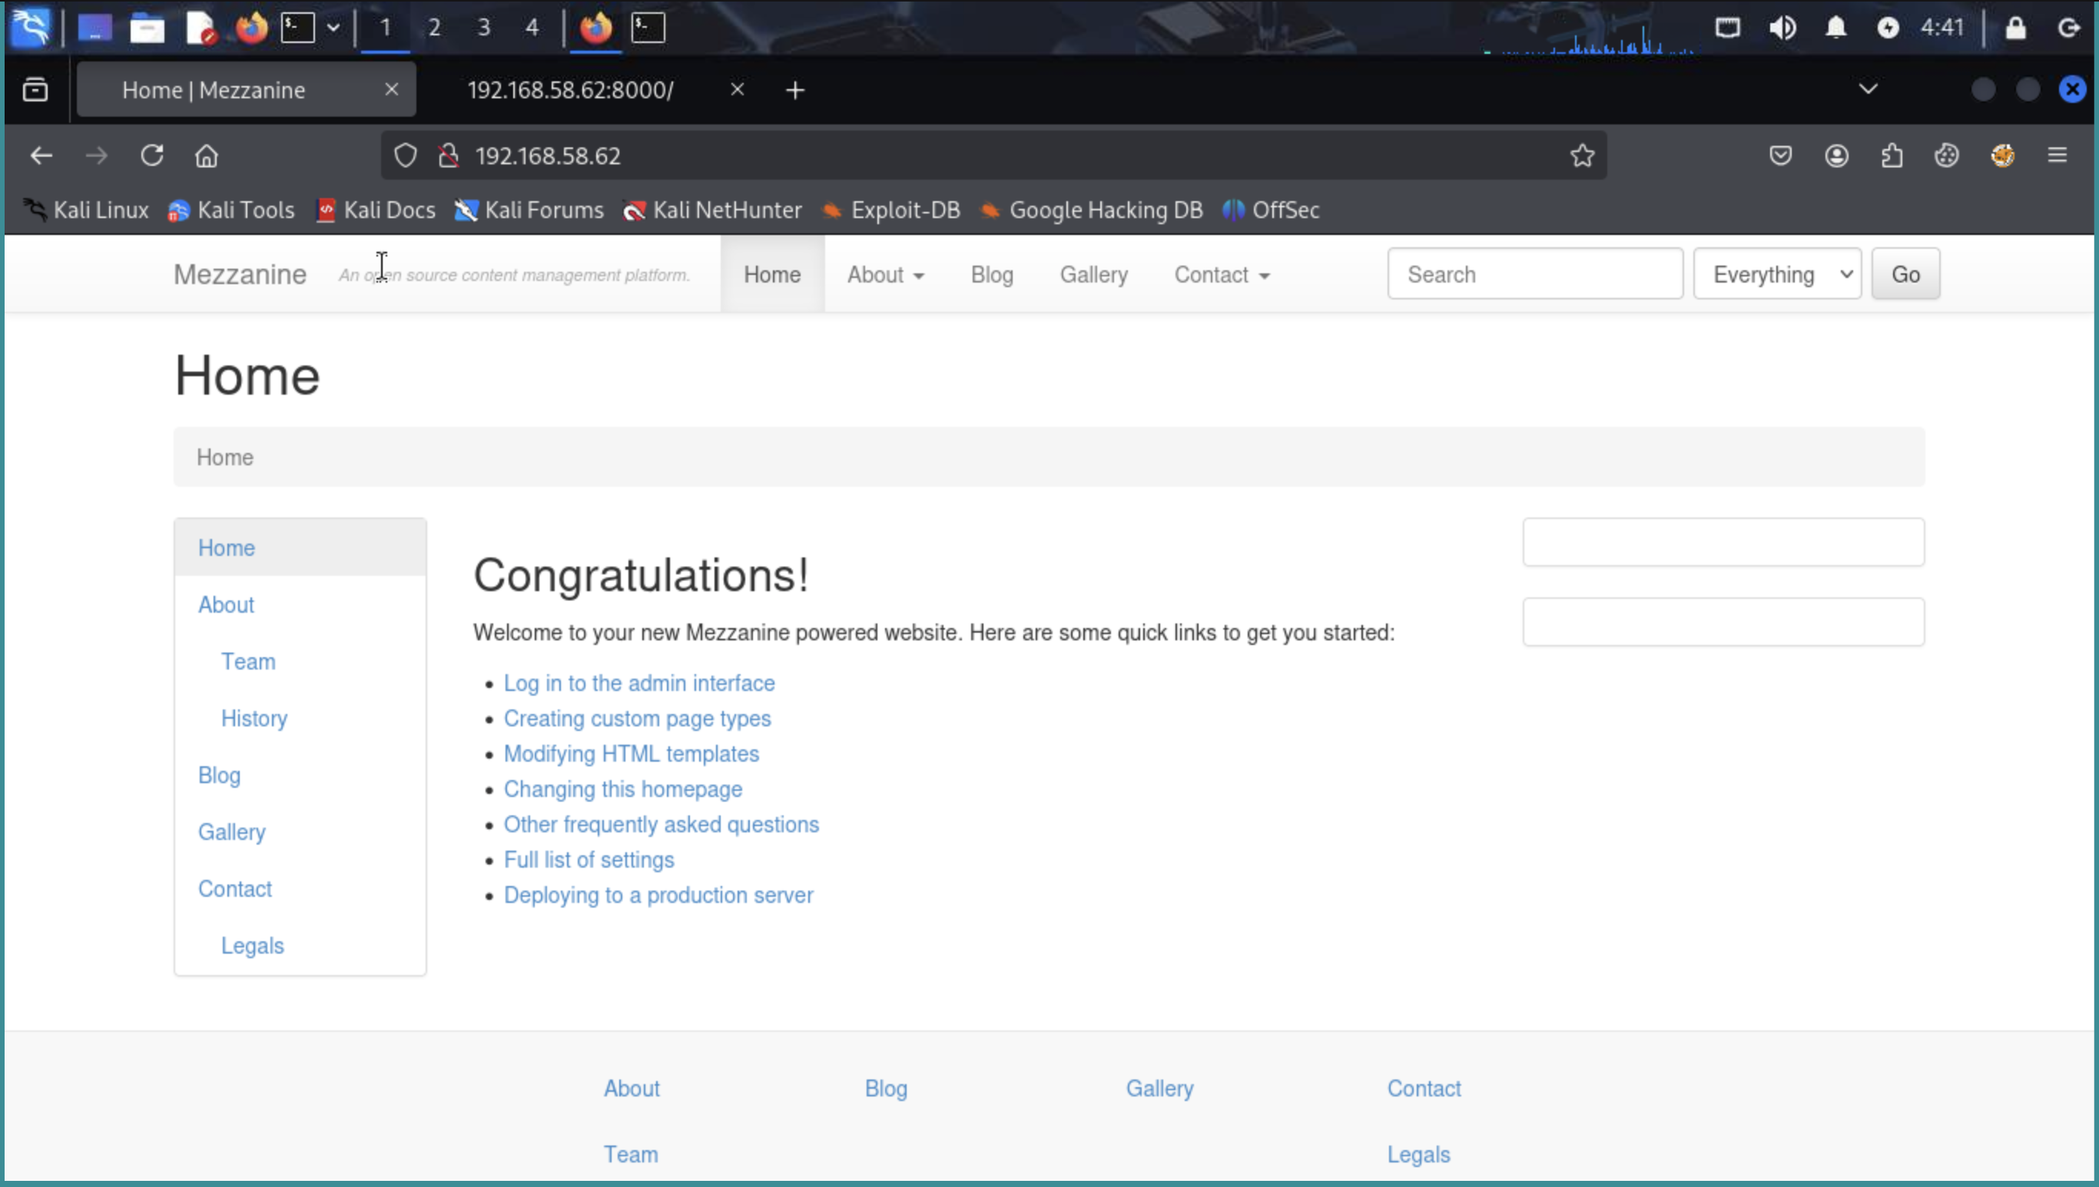Viewport: 2099px width, 1187px height.
Task: Open the Firefox home page icon
Action: pyautogui.click(x=207, y=155)
